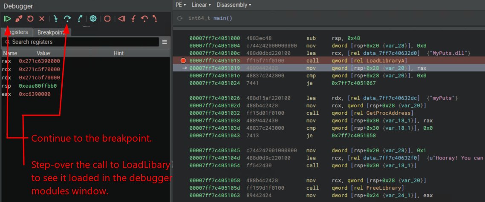This screenshot has height=202, width=485.
Task: Expand the Disassembly dropdown
Action: tap(234, 5)
